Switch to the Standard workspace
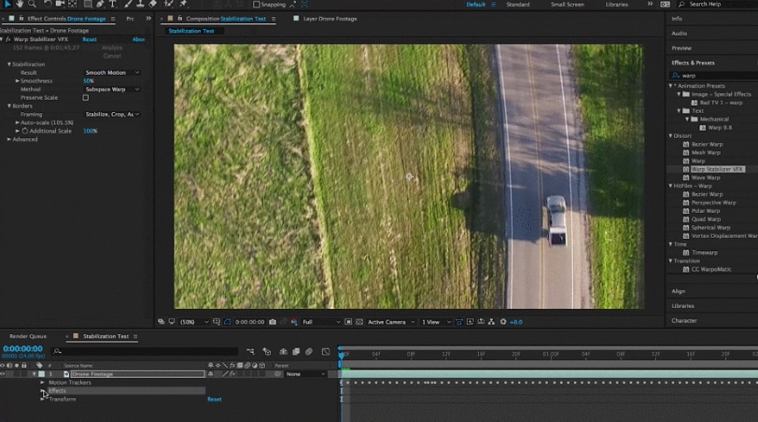 pyautogui.click(x=518, y=5)
